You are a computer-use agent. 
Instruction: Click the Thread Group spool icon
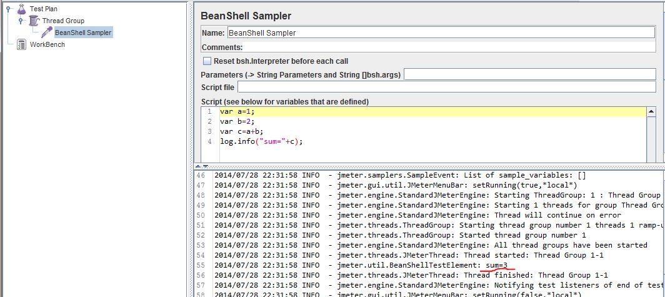34,21
